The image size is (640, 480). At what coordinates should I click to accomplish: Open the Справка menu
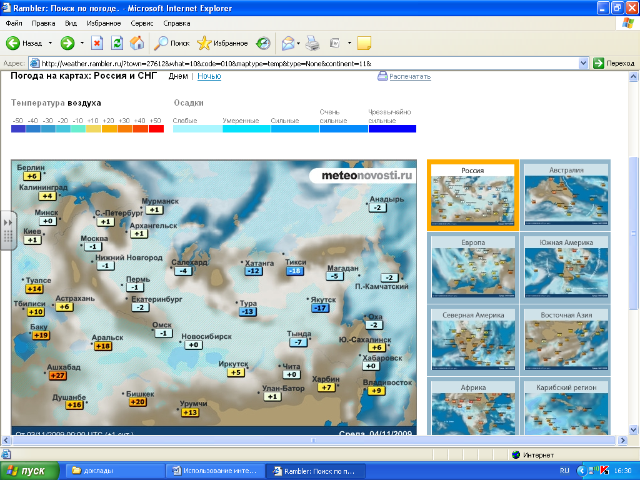coord(177,23)
